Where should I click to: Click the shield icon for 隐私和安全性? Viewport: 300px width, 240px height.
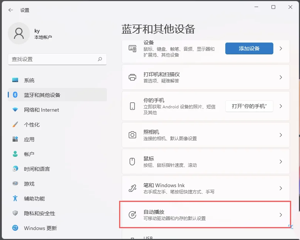pos(15,213)
